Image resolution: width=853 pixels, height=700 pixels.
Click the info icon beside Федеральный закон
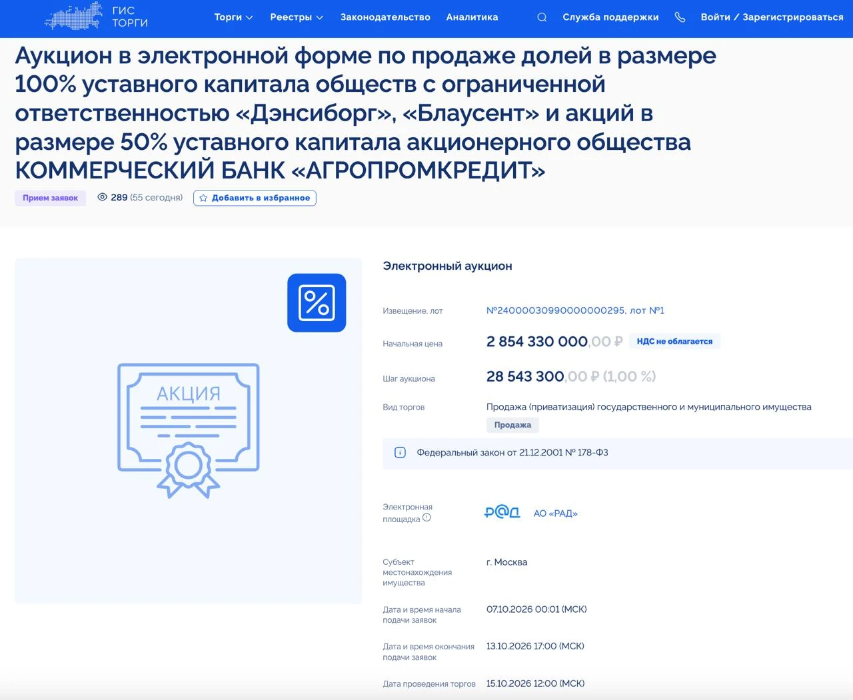coord(400,452)
